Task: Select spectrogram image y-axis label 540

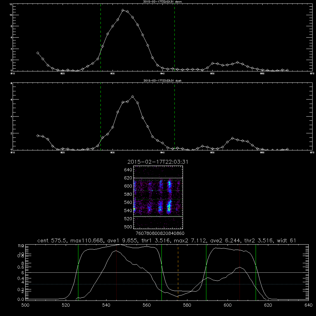Action: pos(128,210)
